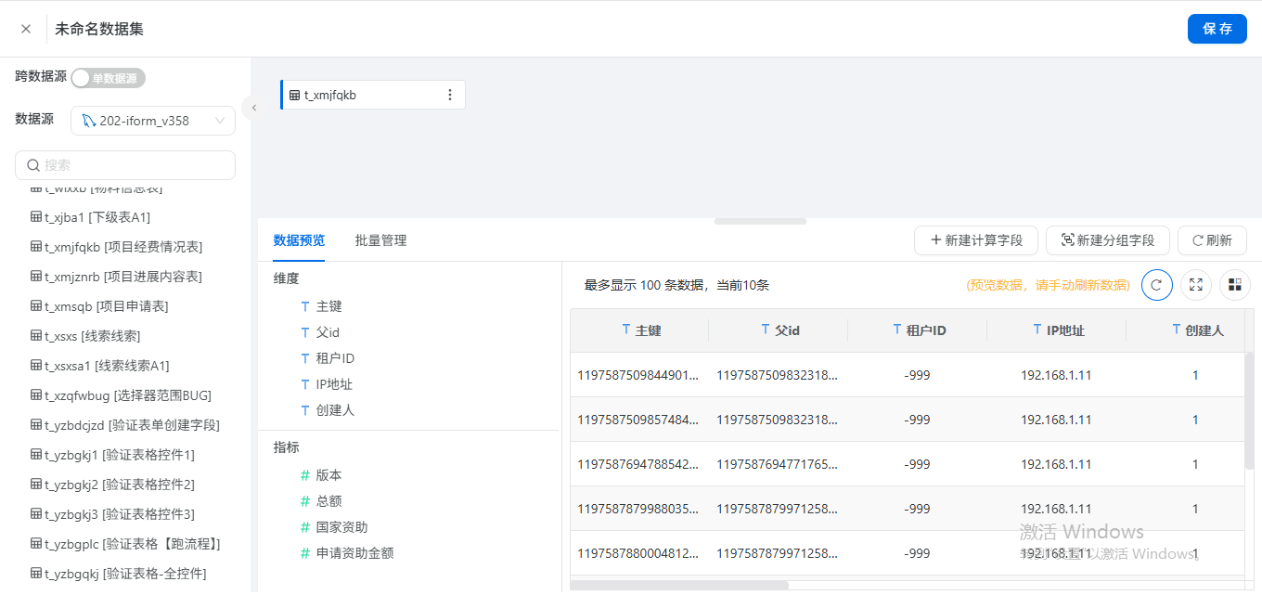Select table t_yzbgkj1 [验证表格控件1]
Image resolution: width=1262 pixels, height=595 pixels.
(112, 455)
